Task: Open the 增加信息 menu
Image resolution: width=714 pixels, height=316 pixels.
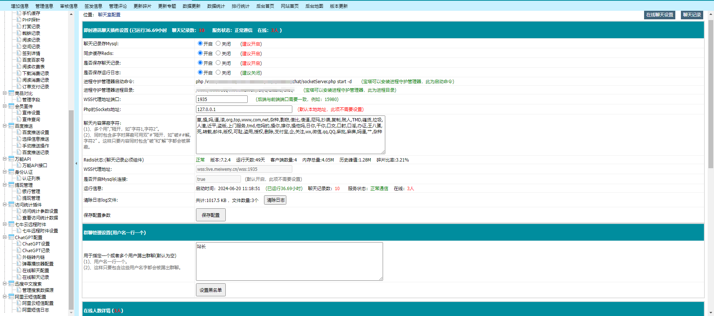Action: (x=20, y=6)
